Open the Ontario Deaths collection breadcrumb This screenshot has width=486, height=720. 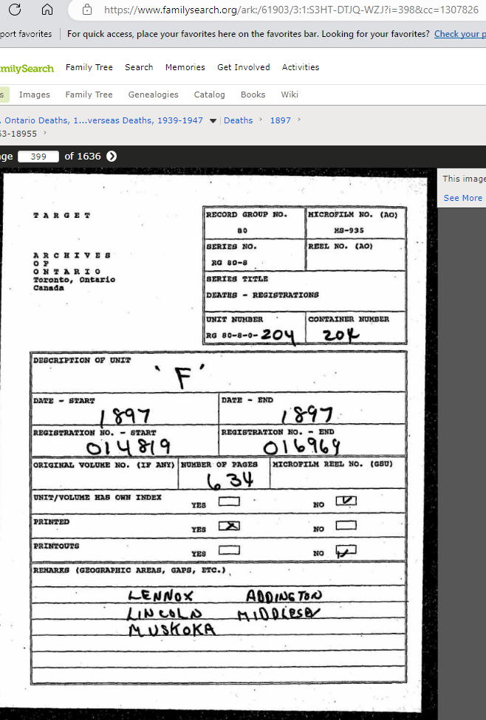(x=103, y=120)
